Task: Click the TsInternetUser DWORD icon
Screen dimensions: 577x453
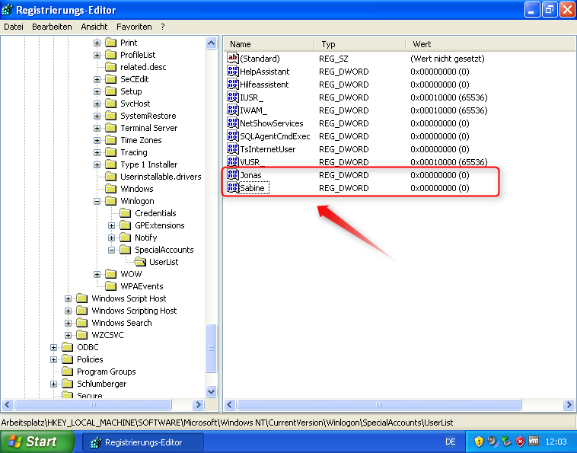Action: pos(233,148)
